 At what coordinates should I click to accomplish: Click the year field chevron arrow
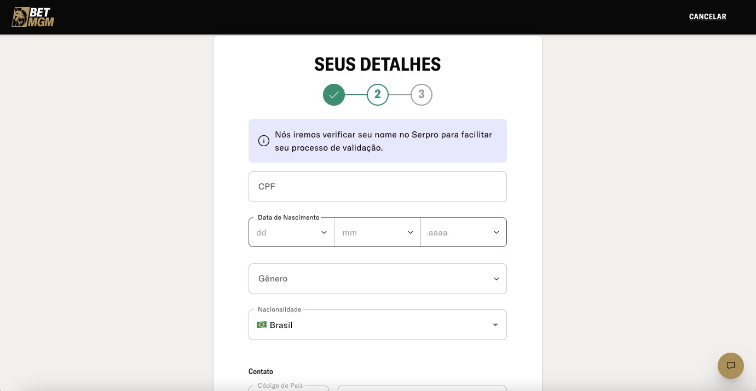coord(497,232)
